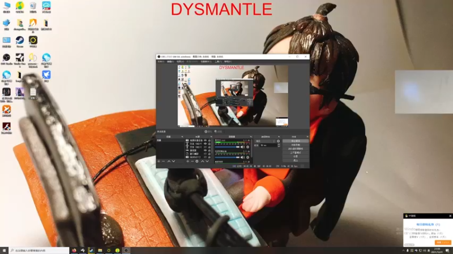Open the 帮助(H) menu in OBS

(x=228, y=62)
